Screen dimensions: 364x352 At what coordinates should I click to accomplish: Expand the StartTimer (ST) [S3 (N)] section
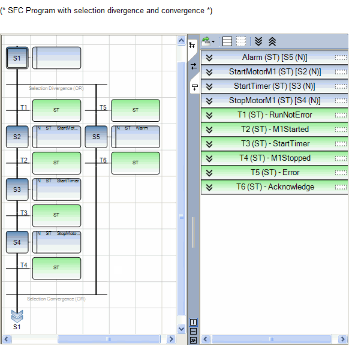pos(209,86)
